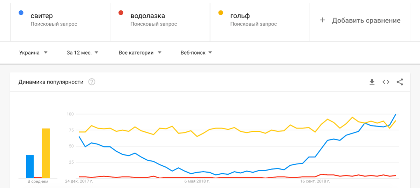Click the blue dot next to свитер
Screen dimensions: 420x188
pyautogui.click(x=21, y=13)
